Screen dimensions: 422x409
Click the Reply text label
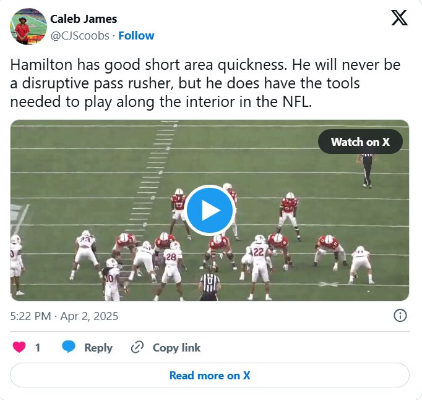[98, 347]
